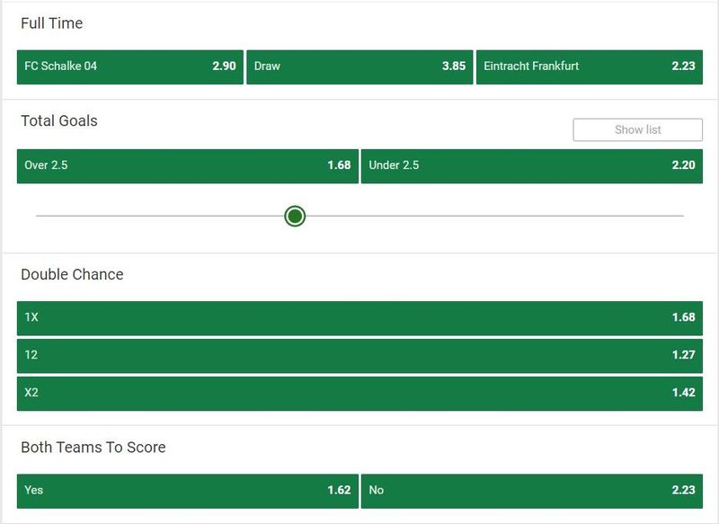Pick Eintracht Frankfurt to win at 2.23

pyautogui.click(x=590, y=67)
